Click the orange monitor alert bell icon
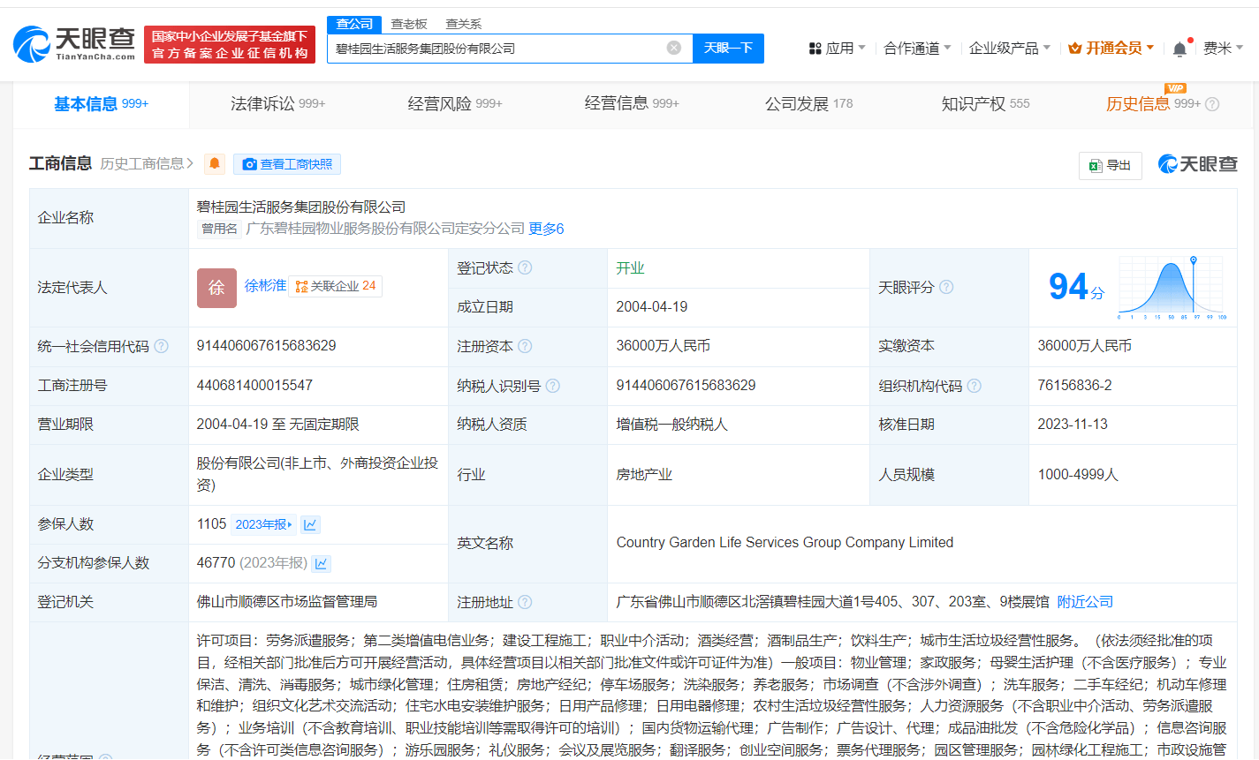 pyautogui.click(x=214, y=164)
